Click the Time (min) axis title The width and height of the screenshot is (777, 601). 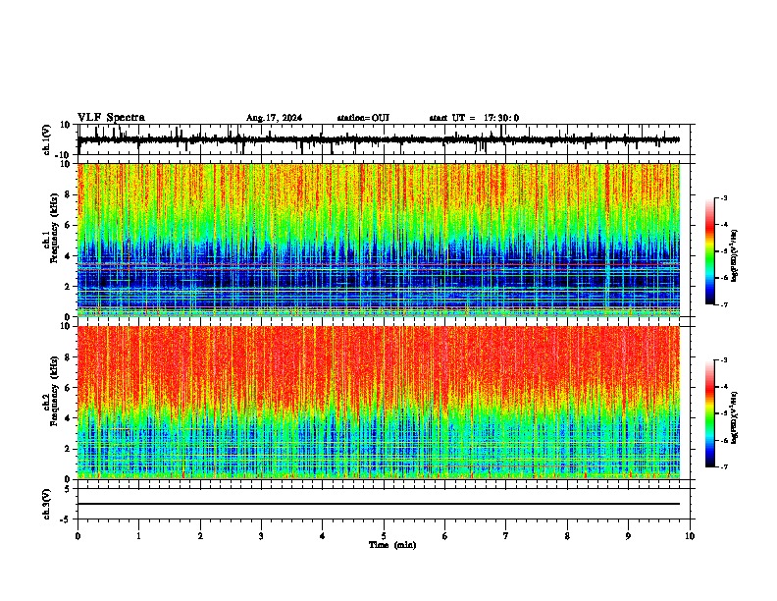pyautogui.click(x=392, y=545)
